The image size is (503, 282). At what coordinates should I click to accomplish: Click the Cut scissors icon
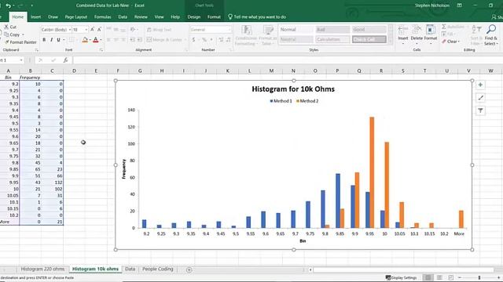coord(6,27)
